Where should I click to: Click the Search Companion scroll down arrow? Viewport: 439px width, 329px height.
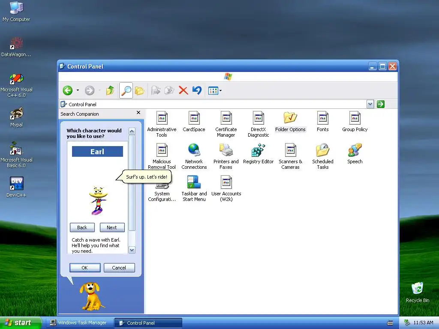click(x=132, y=250)
